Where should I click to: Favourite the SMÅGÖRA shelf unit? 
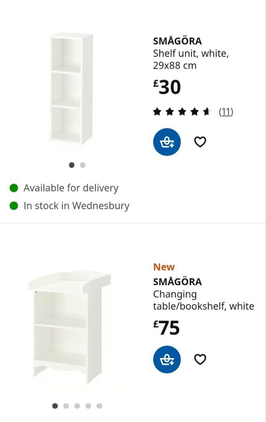[x=200, y=142]
